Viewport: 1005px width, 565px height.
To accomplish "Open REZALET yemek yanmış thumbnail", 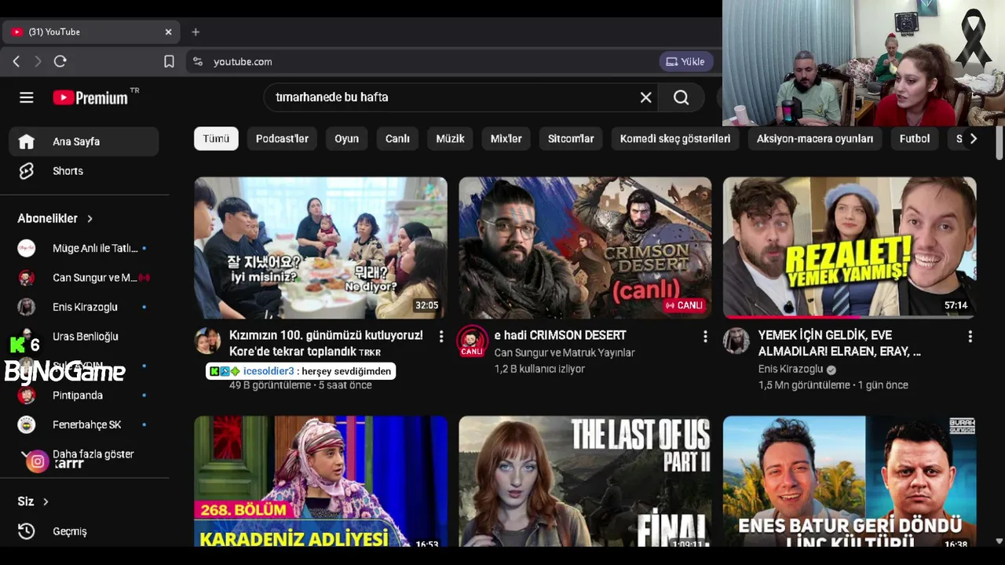I will (850, 247).
